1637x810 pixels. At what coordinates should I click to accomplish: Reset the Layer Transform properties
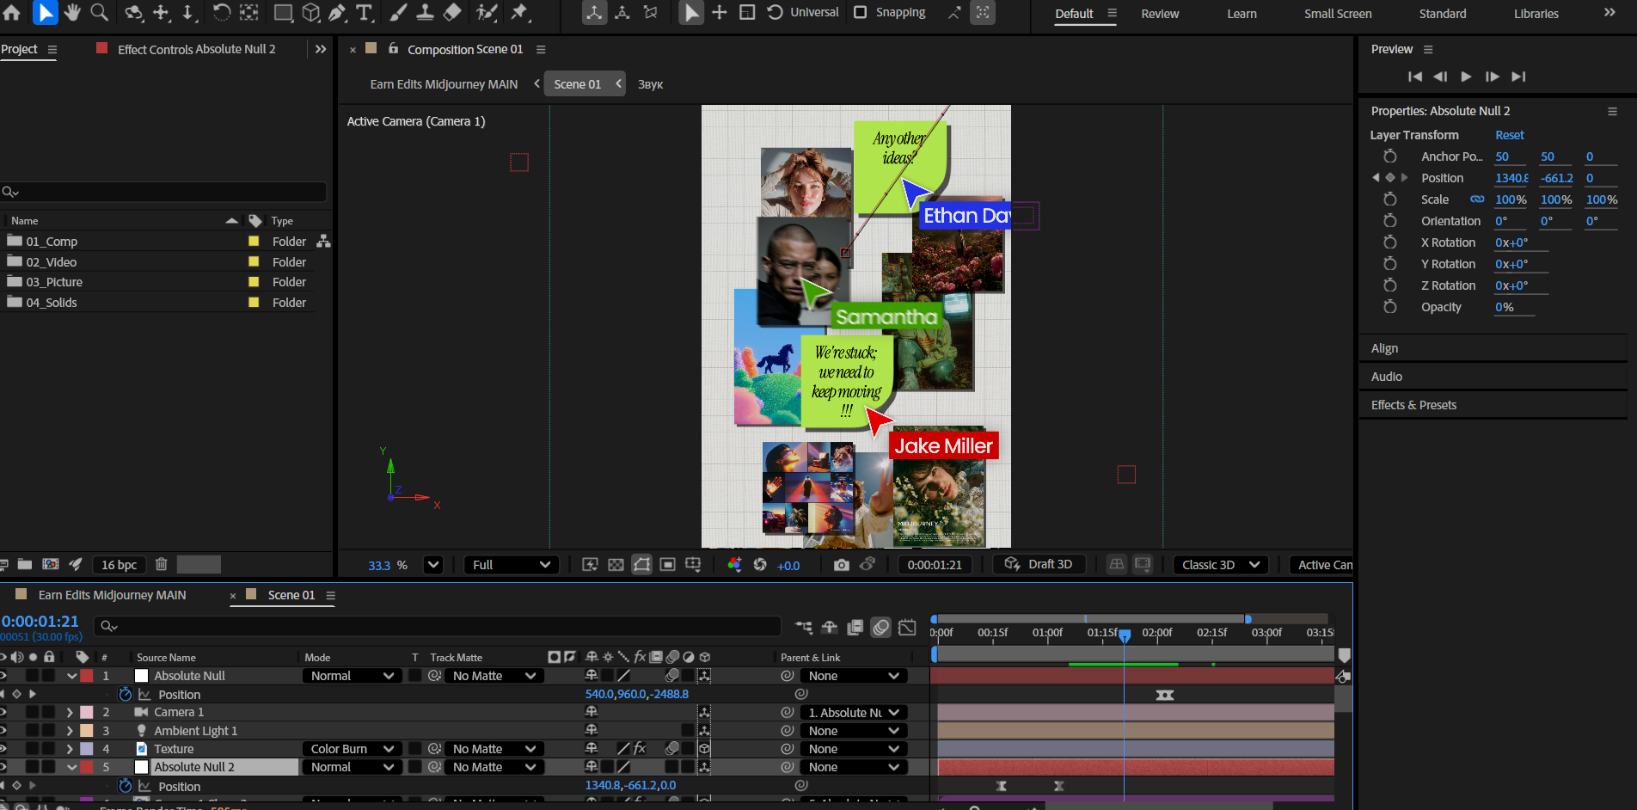1509,135
